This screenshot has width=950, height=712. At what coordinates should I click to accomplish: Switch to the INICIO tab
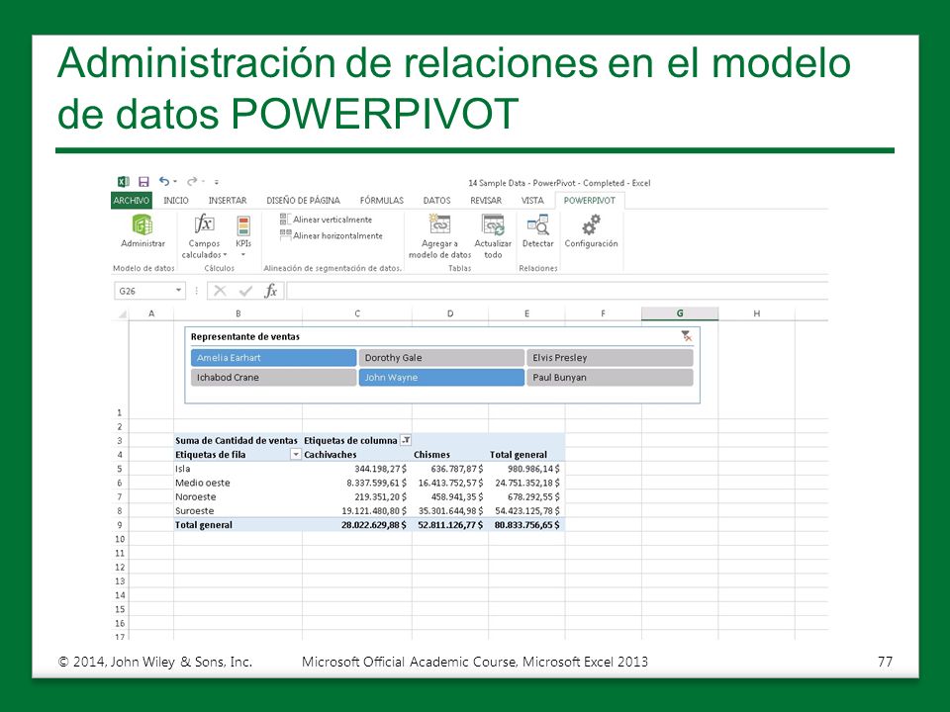pos(176,201)
